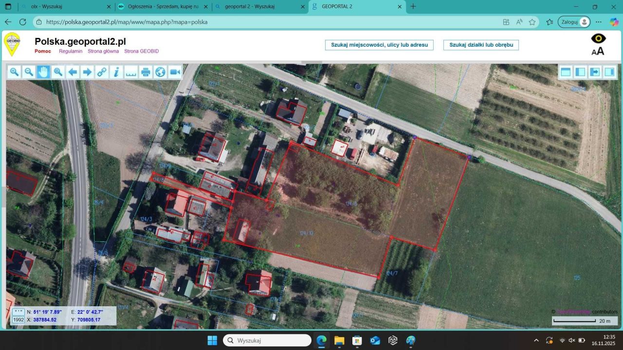623x350 pixels.
Task: Open Pomoc help link
Action: click(43, 51)
